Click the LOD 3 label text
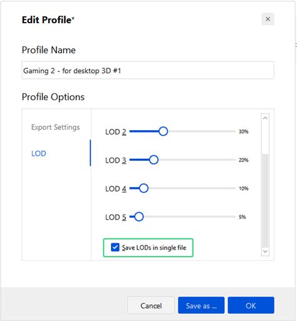The image size is (297, 321). coord(116,160)
